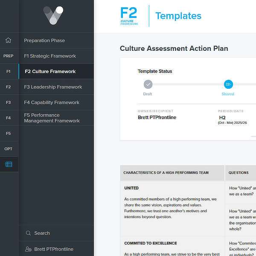Click Brett PTPfrontline account link
Viewport: 256px width, 256px height.
click(x=54, y=249)
